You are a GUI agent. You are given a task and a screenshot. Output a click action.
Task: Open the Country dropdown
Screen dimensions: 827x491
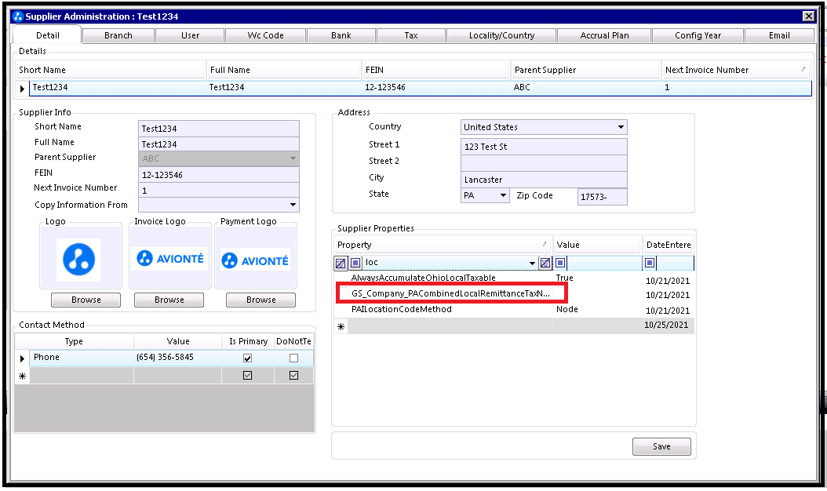point(621,127)
